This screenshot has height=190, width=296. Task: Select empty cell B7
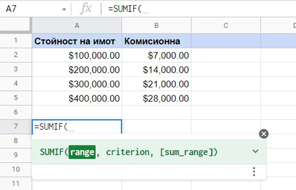[157, 127]
